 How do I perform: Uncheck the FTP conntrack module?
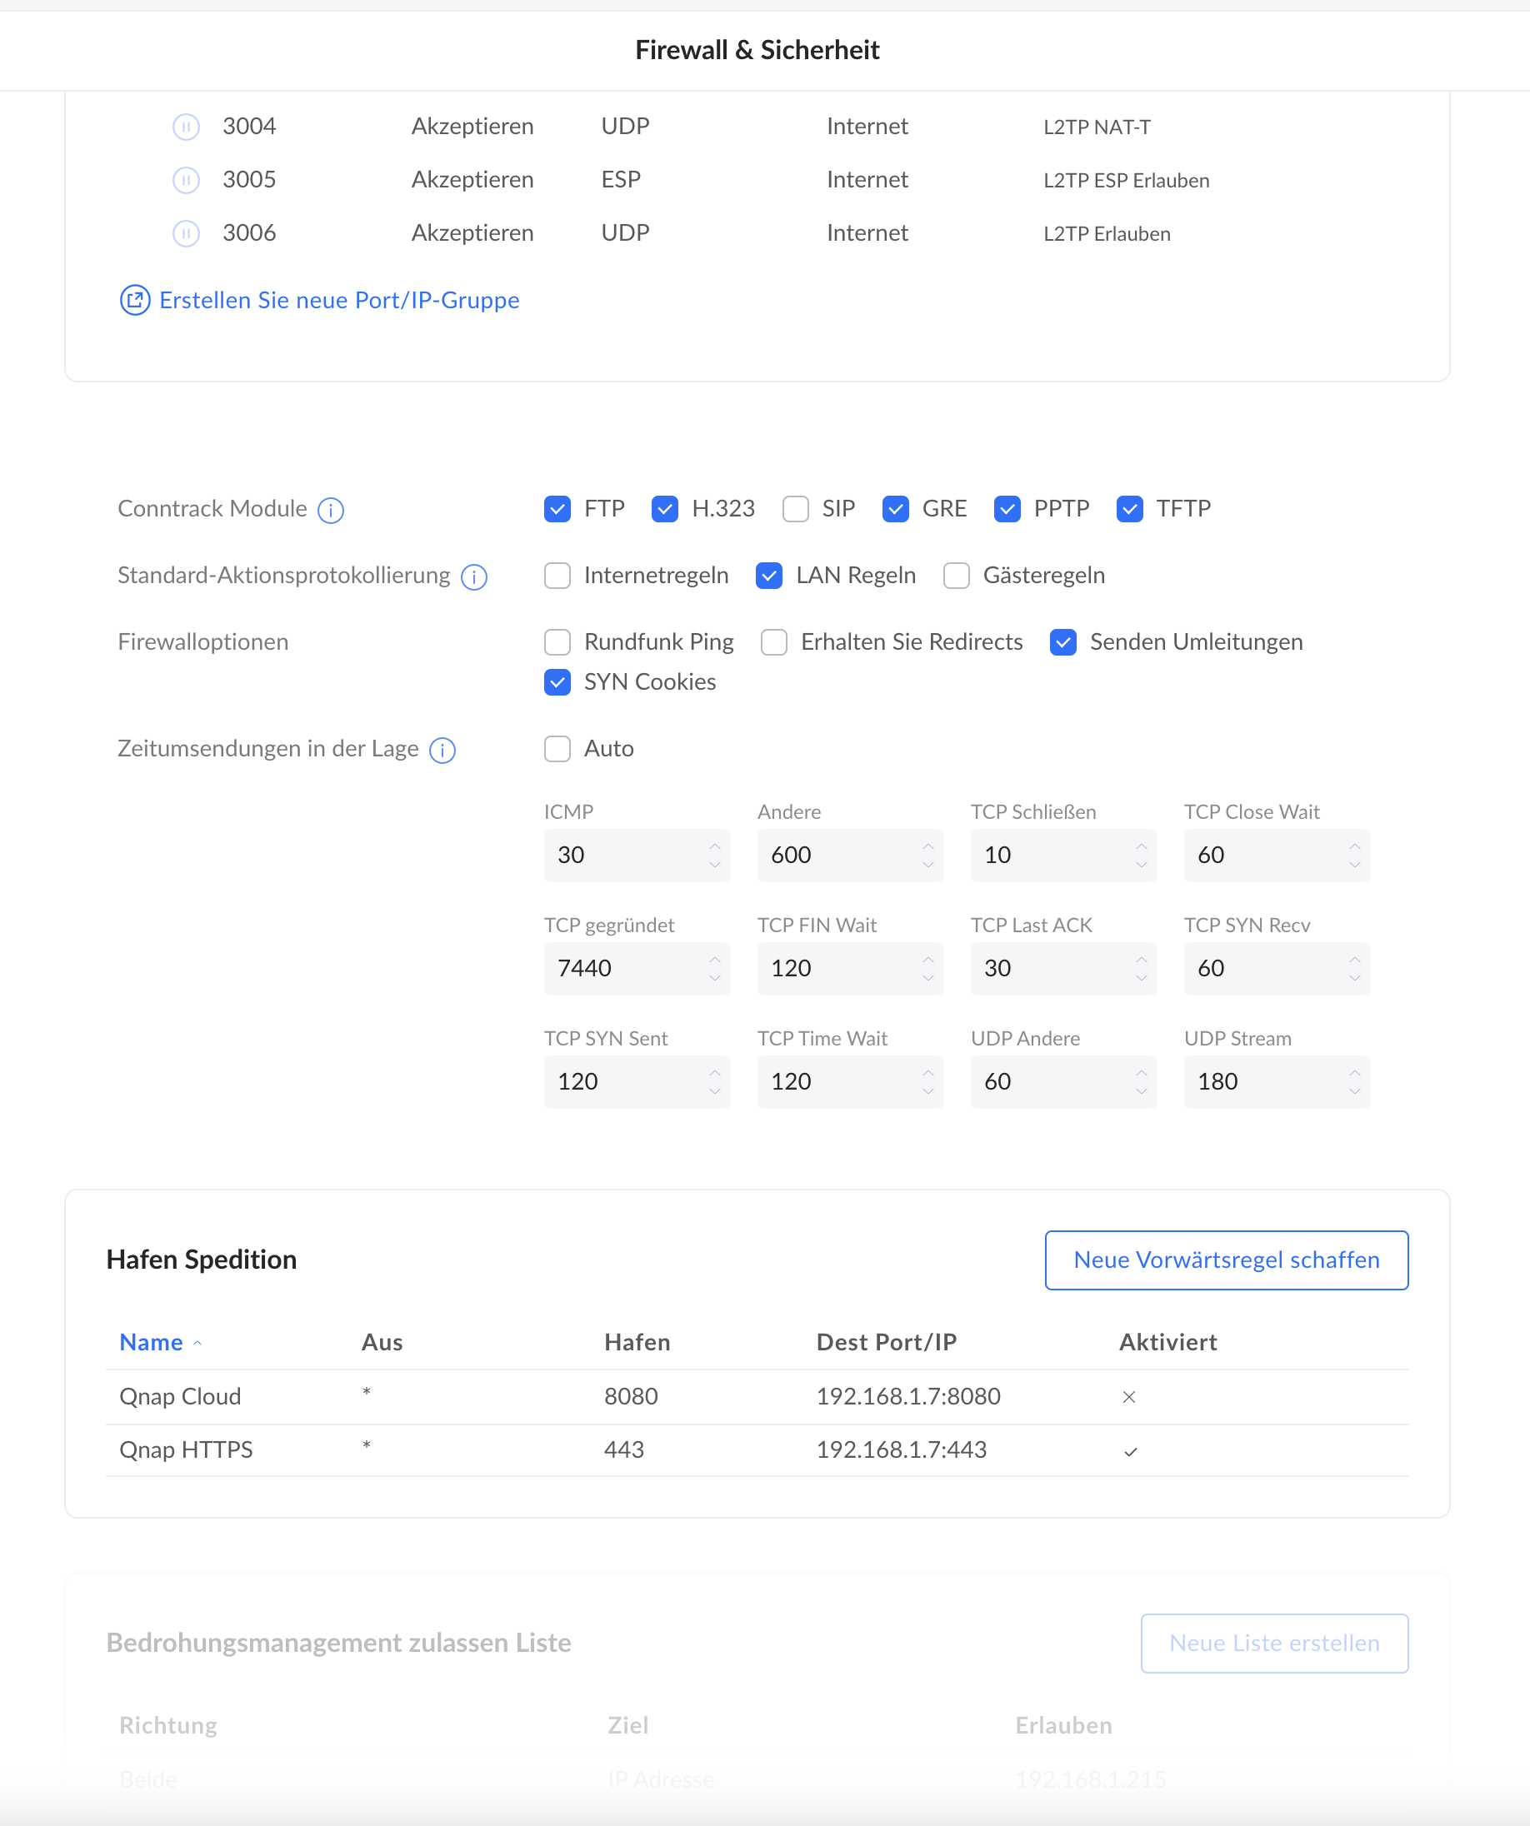click(x=557, y=509)
